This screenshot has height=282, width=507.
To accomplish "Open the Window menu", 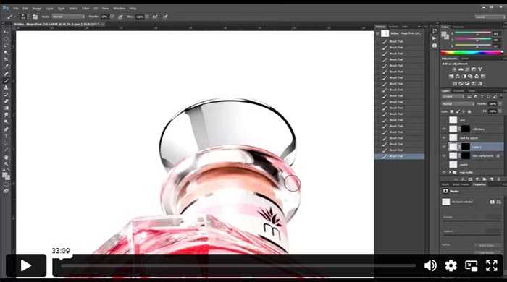I will pyautogui.click(x=119, y=9).
